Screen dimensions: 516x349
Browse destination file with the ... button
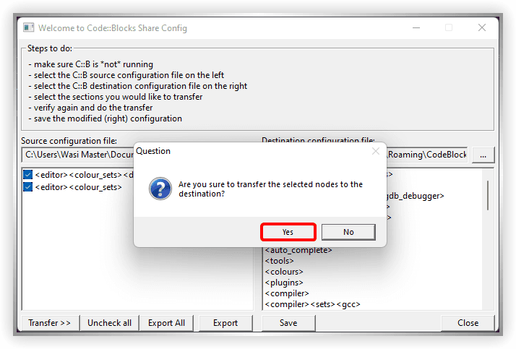click(x=483, y=155)
